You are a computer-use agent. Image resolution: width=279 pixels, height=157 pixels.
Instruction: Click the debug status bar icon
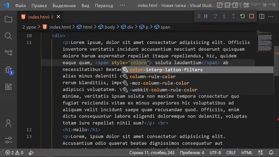[x=31, y=153]
